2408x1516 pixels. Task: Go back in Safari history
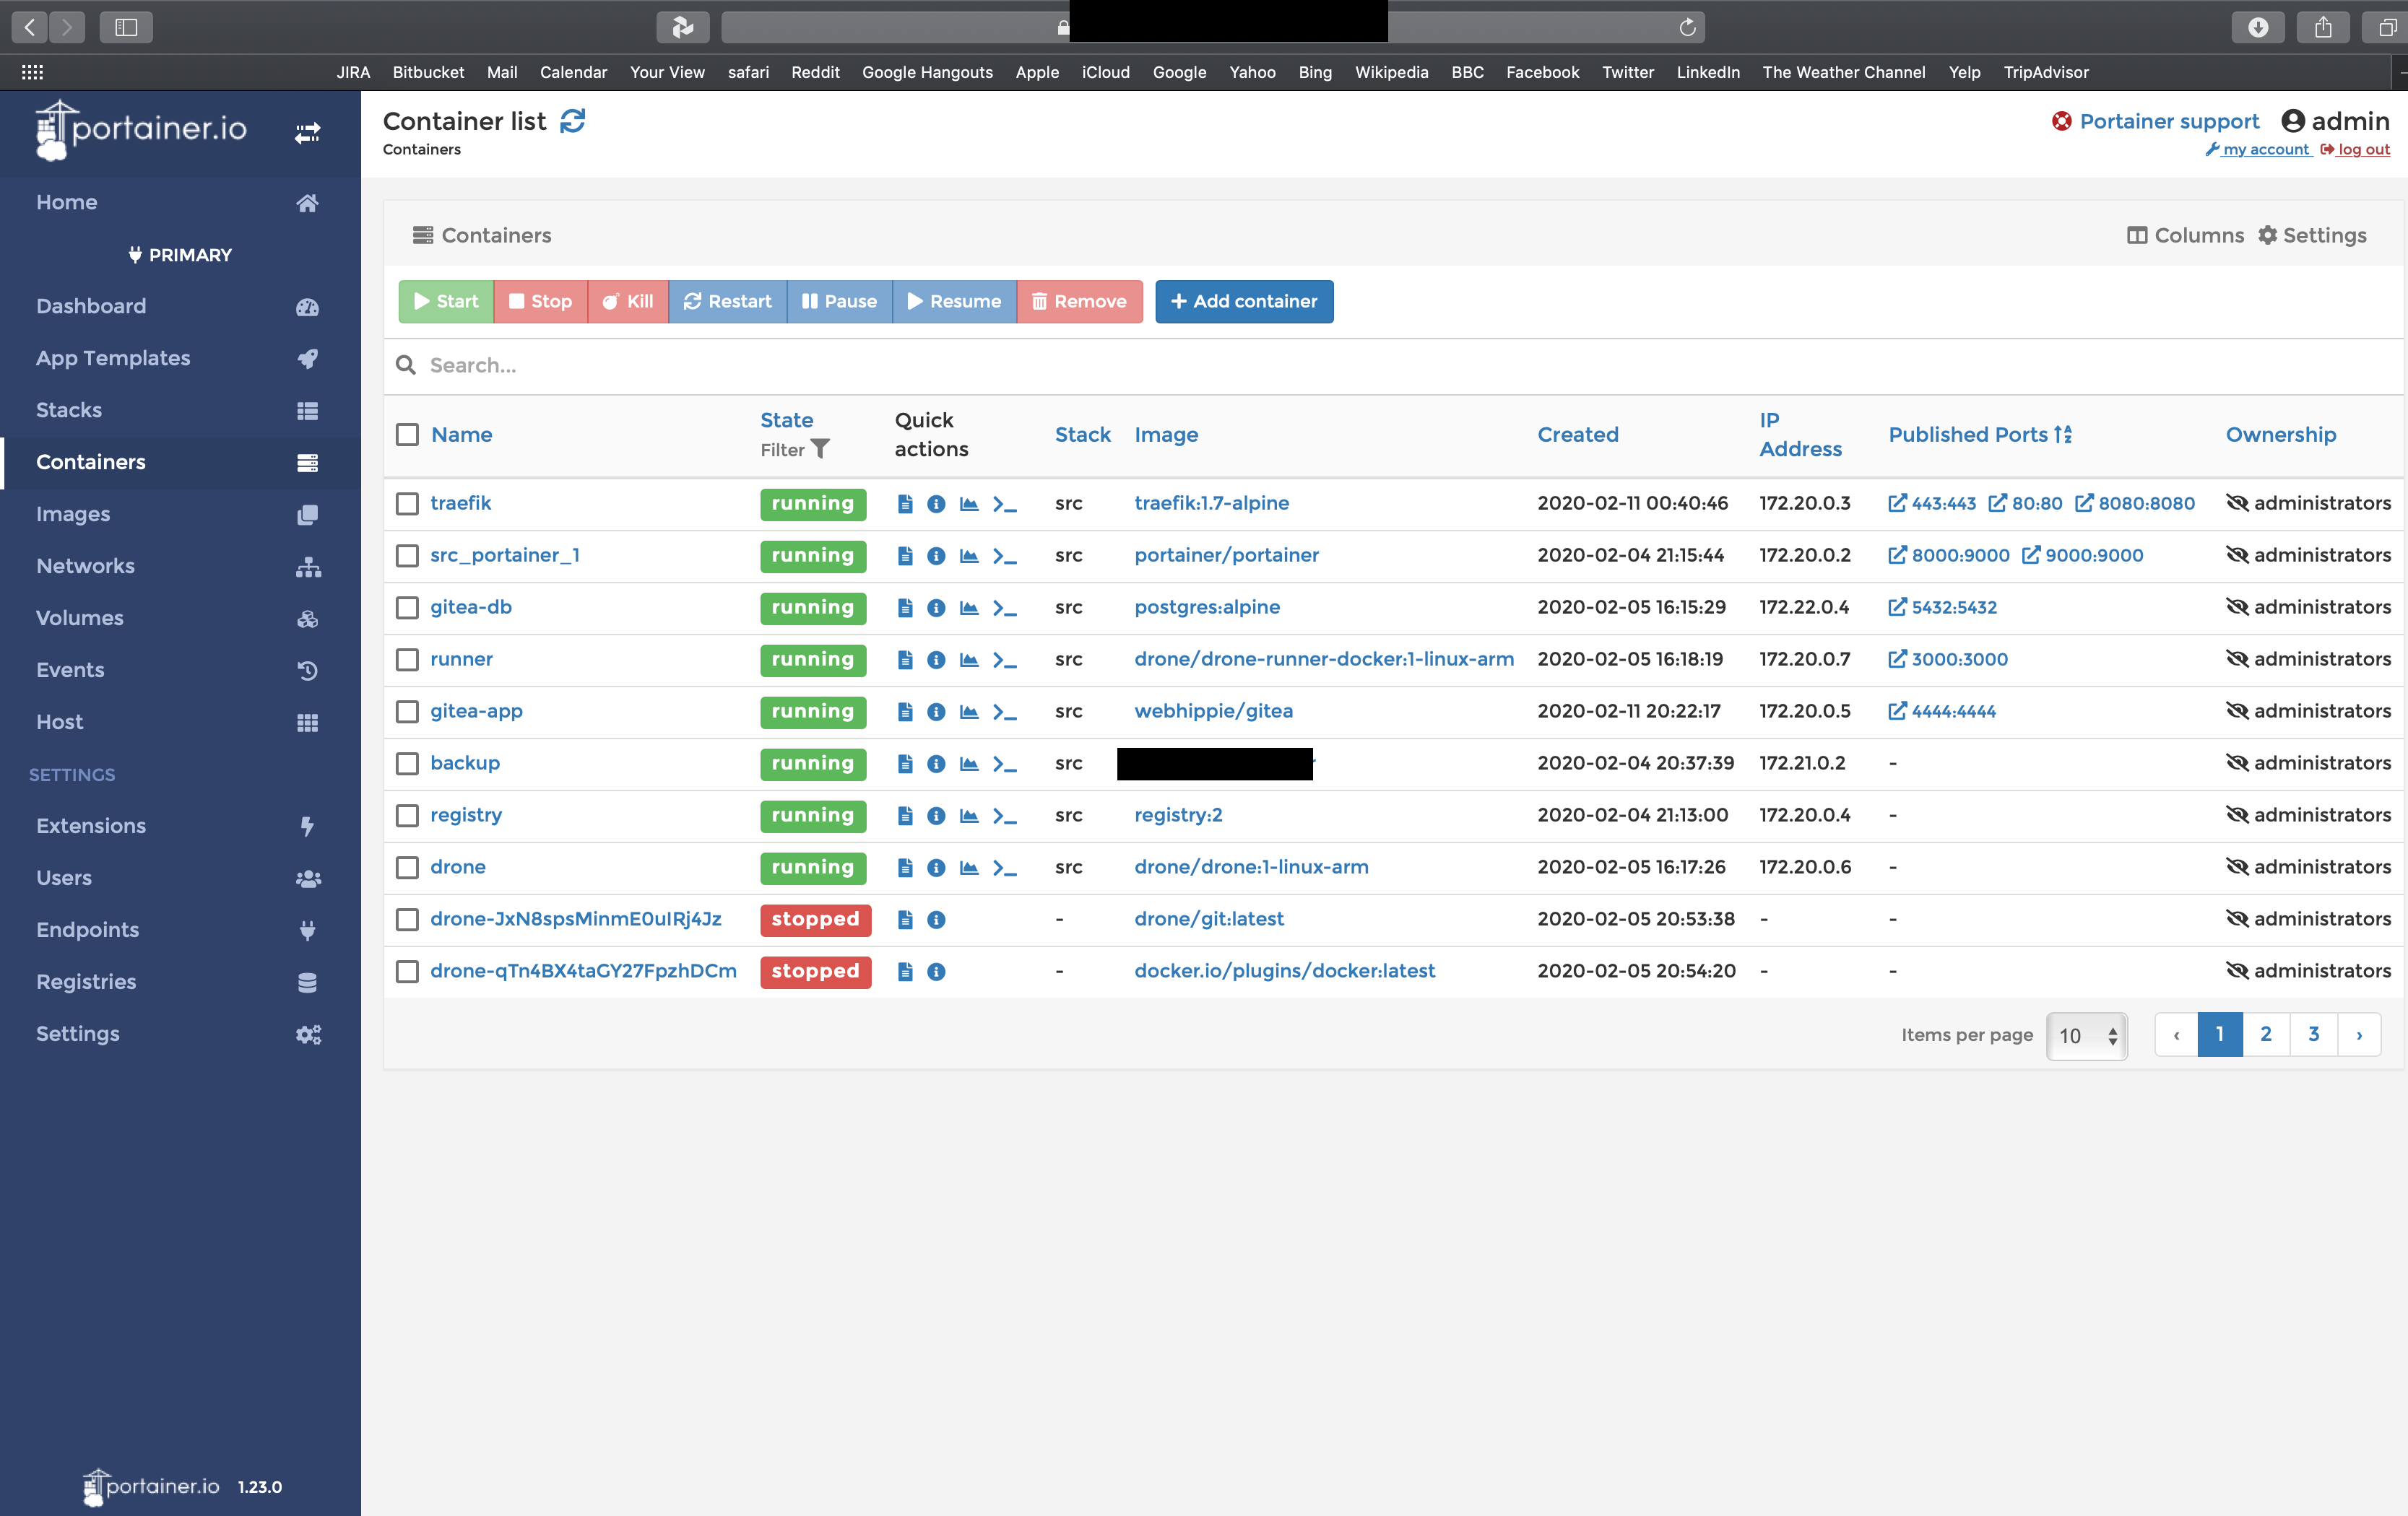30,27
